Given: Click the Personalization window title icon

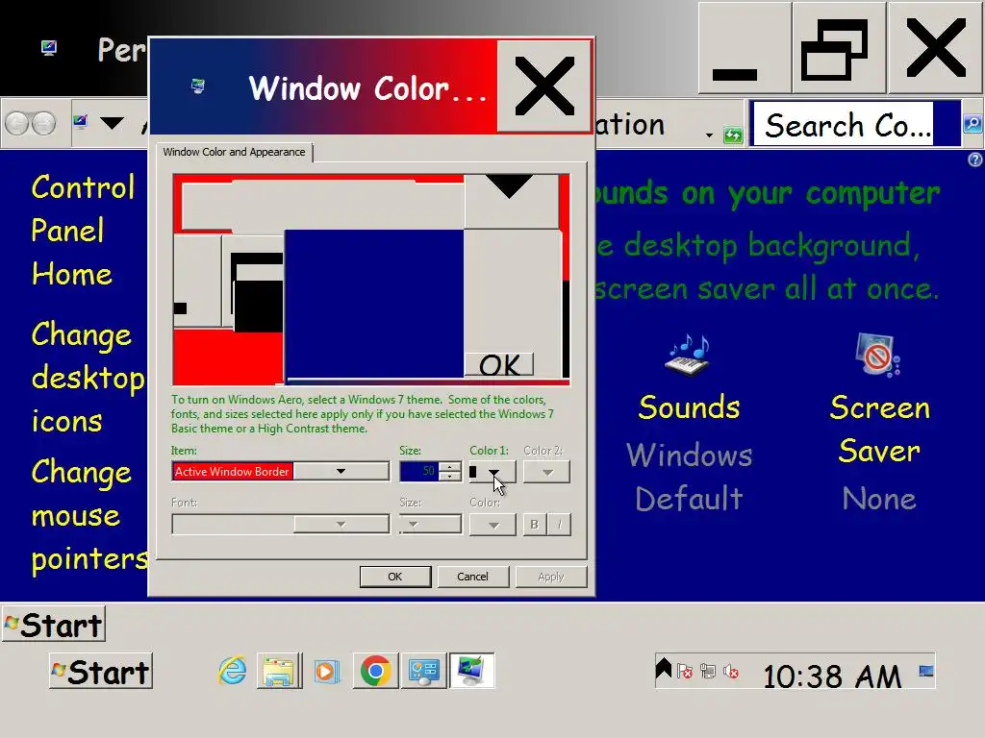Looking at the screenshot, I should (49, 48).
